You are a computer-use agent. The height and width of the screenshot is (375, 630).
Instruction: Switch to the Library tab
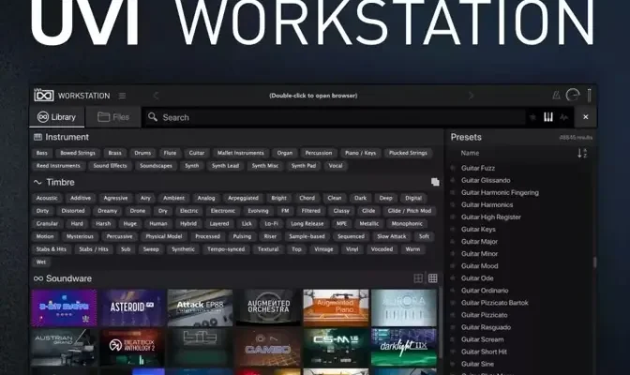point(57,117)
